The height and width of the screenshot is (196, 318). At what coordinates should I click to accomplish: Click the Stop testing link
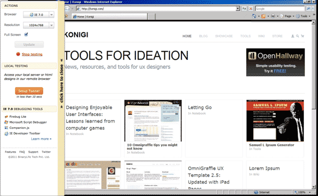pyautogui.click(x=32, y=54)
